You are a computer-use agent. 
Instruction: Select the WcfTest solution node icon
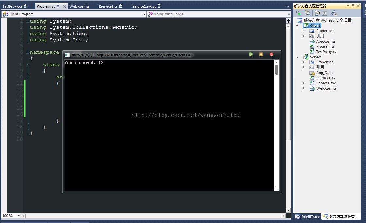300,20
